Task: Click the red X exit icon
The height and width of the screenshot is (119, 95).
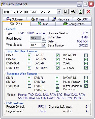Action: click(x=88, y=12)
